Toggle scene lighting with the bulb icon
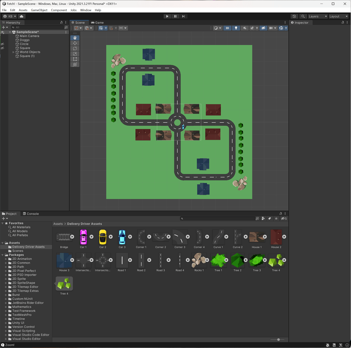 point(236,28)
